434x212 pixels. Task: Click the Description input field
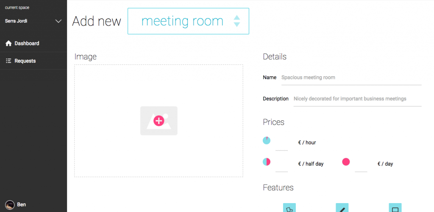(x=357, y=99)
